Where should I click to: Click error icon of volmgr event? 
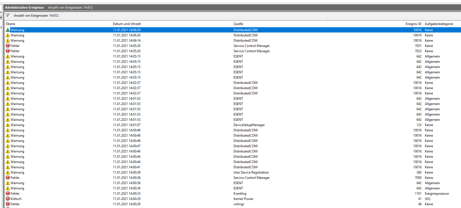pos(8,204)
